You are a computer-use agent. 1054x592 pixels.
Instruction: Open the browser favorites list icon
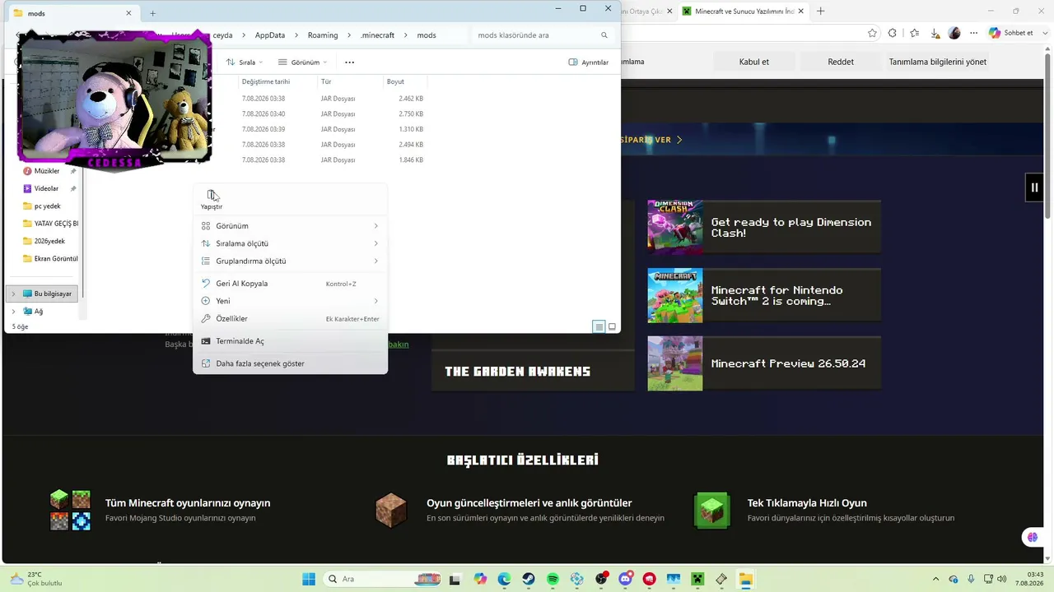point(915,33)
